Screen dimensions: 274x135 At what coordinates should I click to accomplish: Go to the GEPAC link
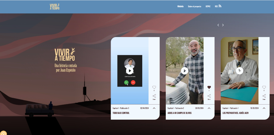208,6
